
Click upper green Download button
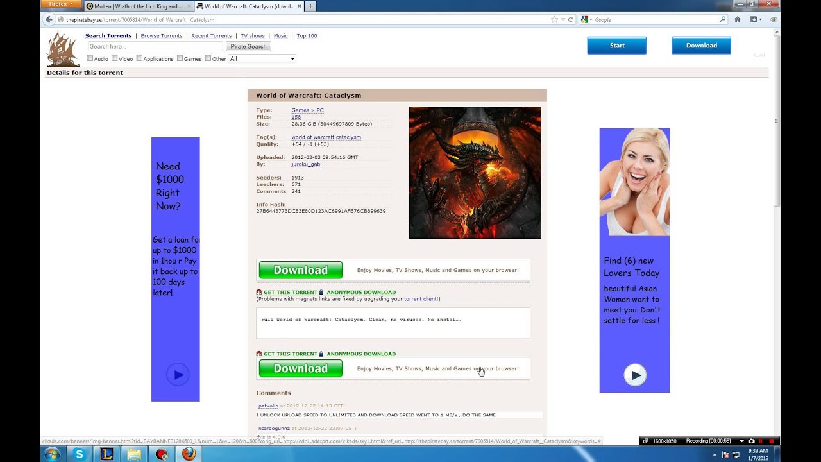[301, 270]
